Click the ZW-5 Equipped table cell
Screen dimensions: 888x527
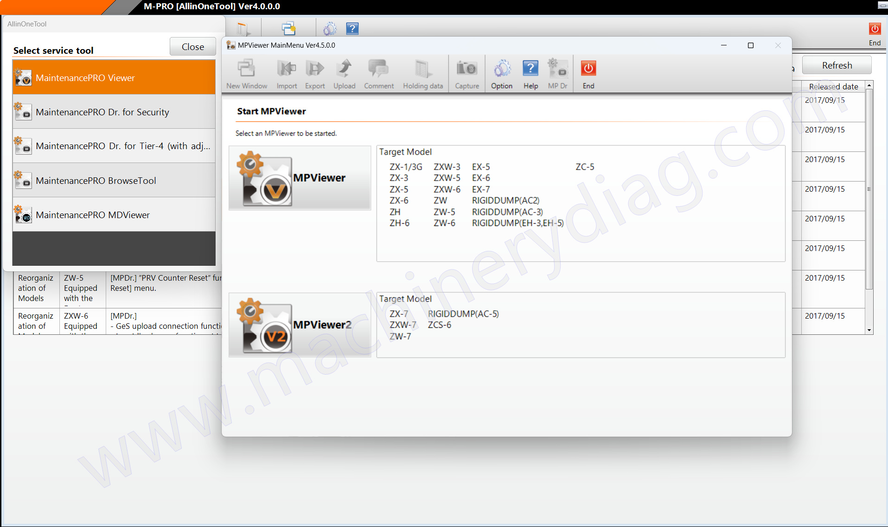point(83,289)
